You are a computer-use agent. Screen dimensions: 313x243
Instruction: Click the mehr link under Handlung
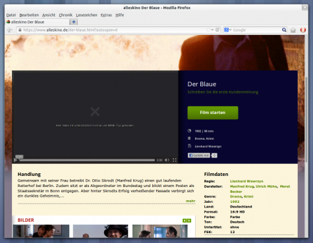pyautogui.click(x=190, y=201)
